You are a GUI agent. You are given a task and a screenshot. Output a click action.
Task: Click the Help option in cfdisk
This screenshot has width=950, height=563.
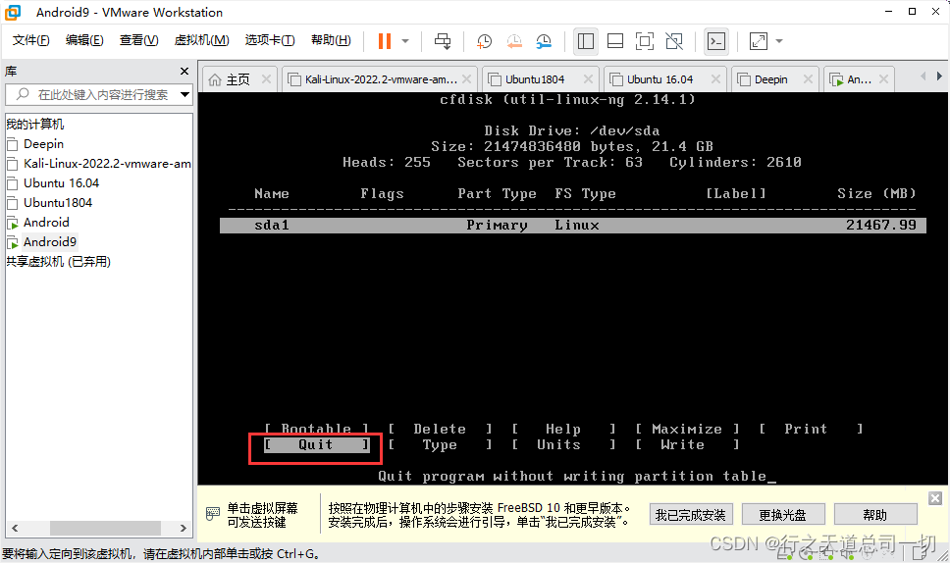(563, 429)
